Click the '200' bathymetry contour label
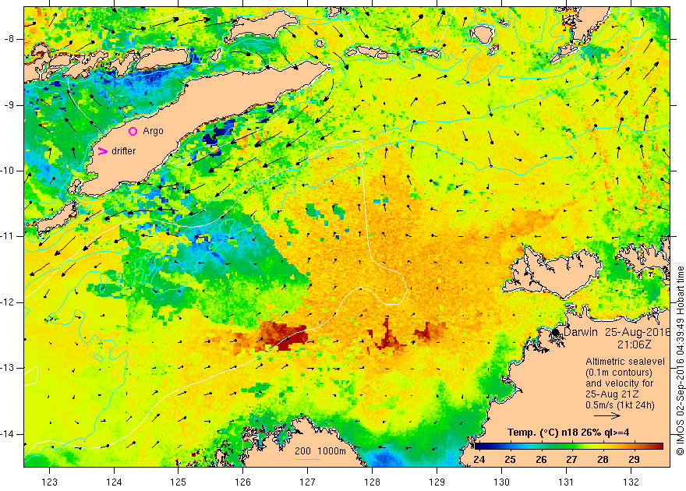This screenshot has height=491, width=686. [x=302, y=451]
